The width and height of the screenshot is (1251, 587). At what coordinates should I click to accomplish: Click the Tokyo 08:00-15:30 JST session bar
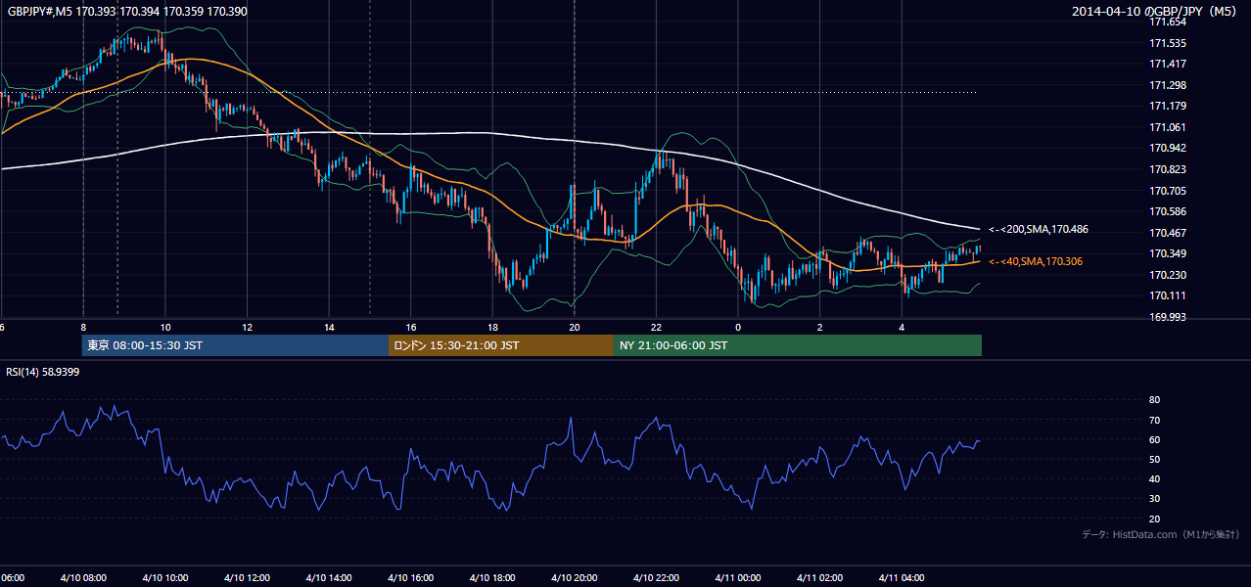click(235, 345)
